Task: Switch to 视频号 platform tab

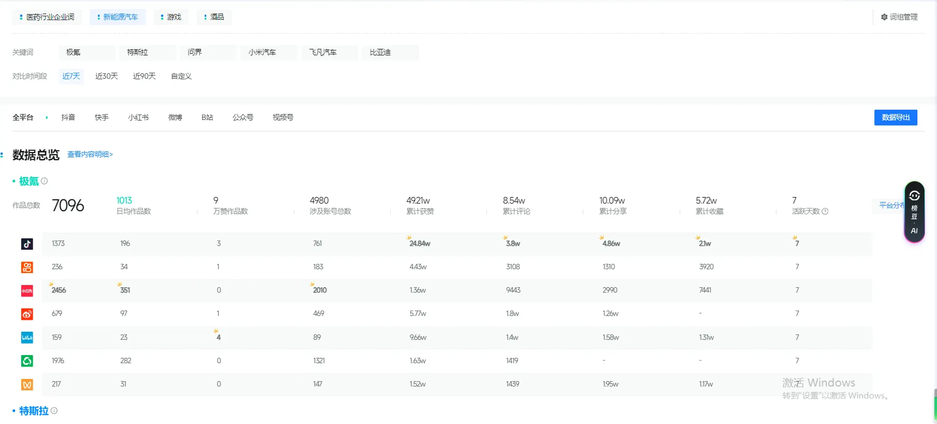Action: click(283, 117)
